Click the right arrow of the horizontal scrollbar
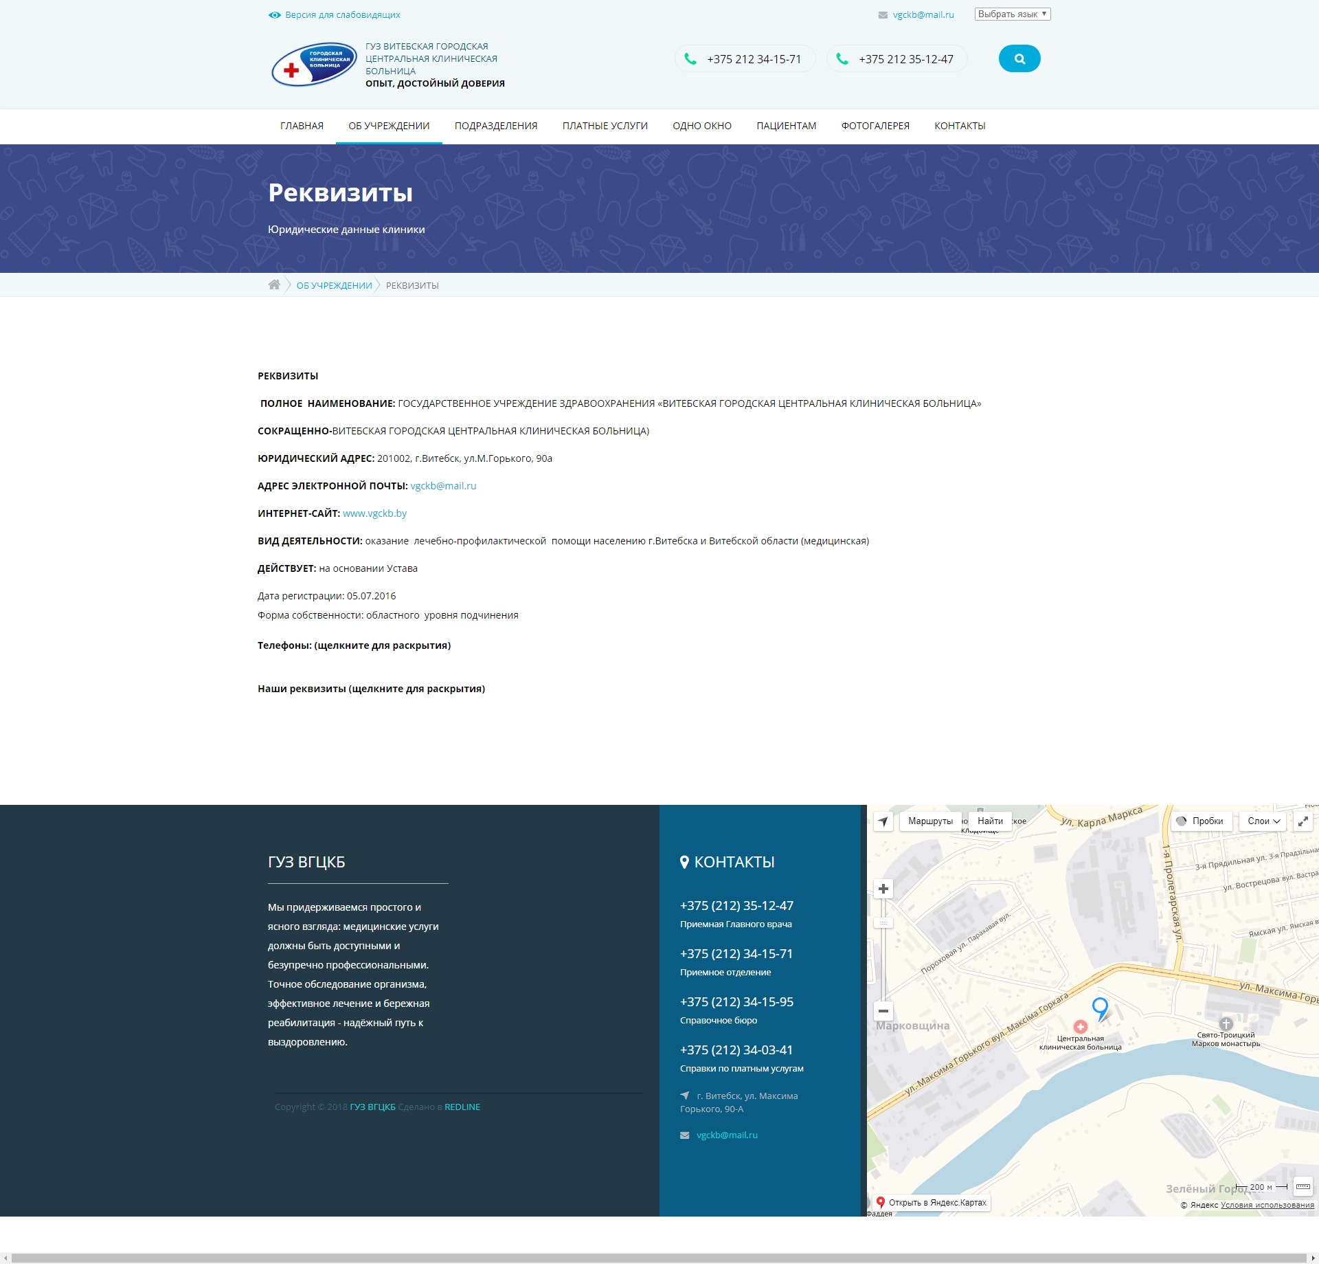The width and height of the screenshot is (1319, 1264). pyautogui.click(x=1313, y=1258)
